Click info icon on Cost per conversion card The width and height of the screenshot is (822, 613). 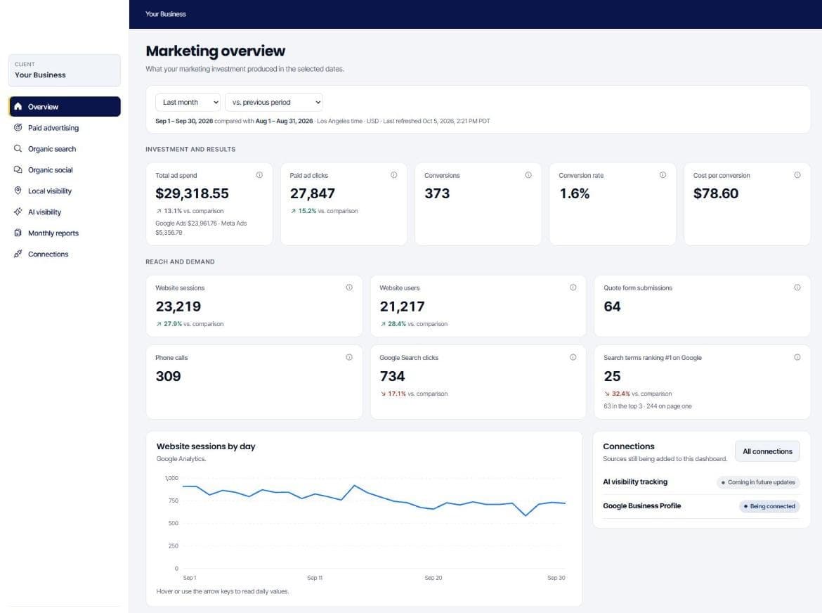(797, 174)
